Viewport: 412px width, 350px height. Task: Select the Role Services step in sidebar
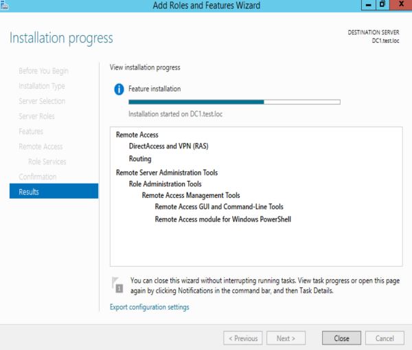pyautogui.click(x=47, y=162)
